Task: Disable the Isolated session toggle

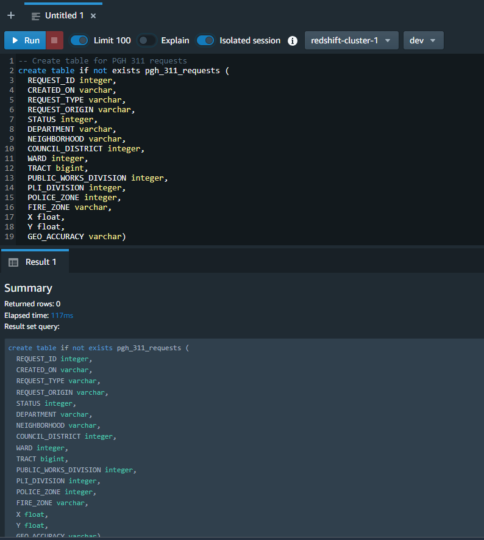Action: point(205,40)
